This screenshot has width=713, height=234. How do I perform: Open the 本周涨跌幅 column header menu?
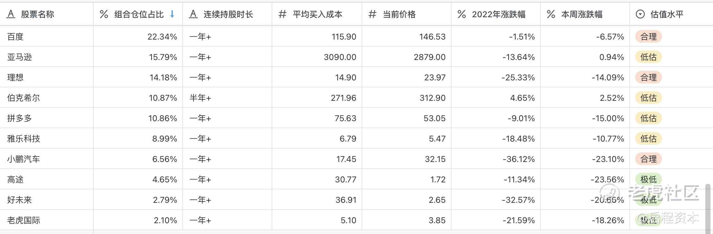(585, 14)
